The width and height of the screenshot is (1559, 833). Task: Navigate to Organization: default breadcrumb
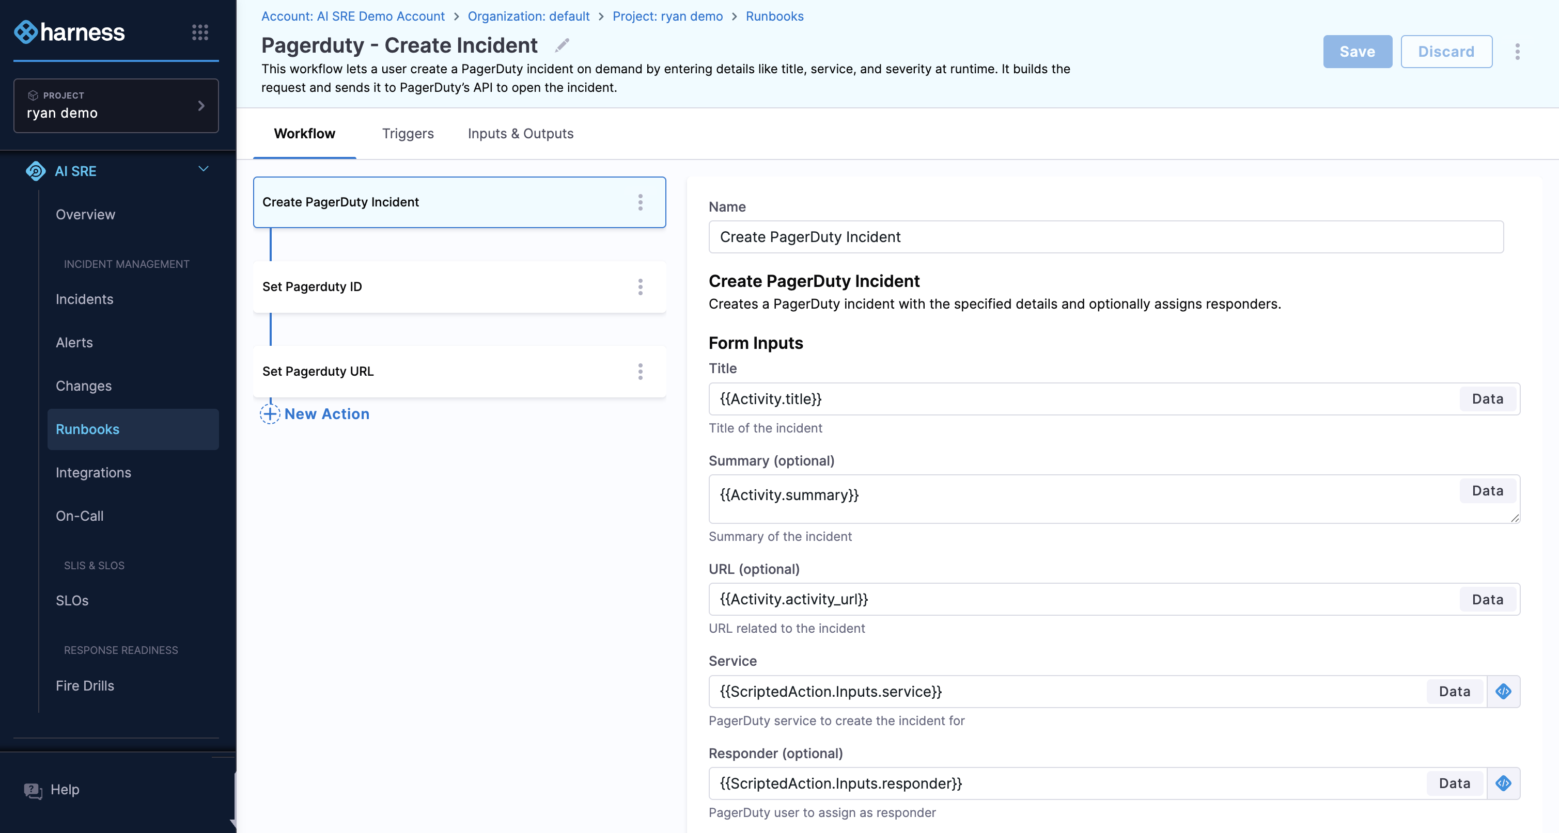528,17
